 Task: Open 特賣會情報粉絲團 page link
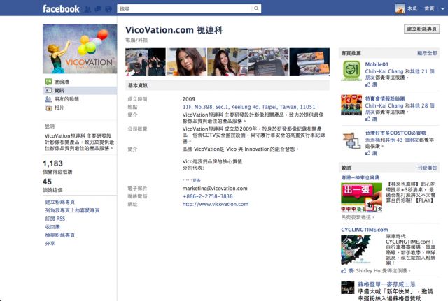[385, 98]
